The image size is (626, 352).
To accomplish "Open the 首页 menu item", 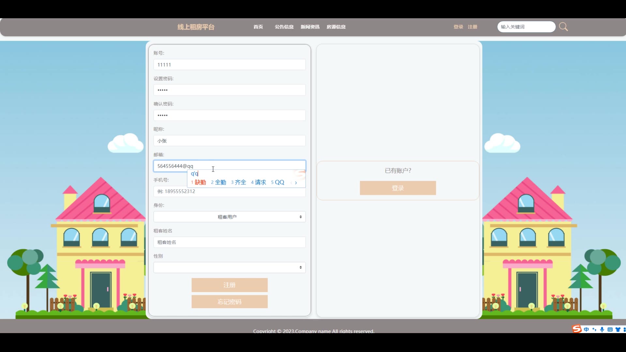I will tap(258, 27).
